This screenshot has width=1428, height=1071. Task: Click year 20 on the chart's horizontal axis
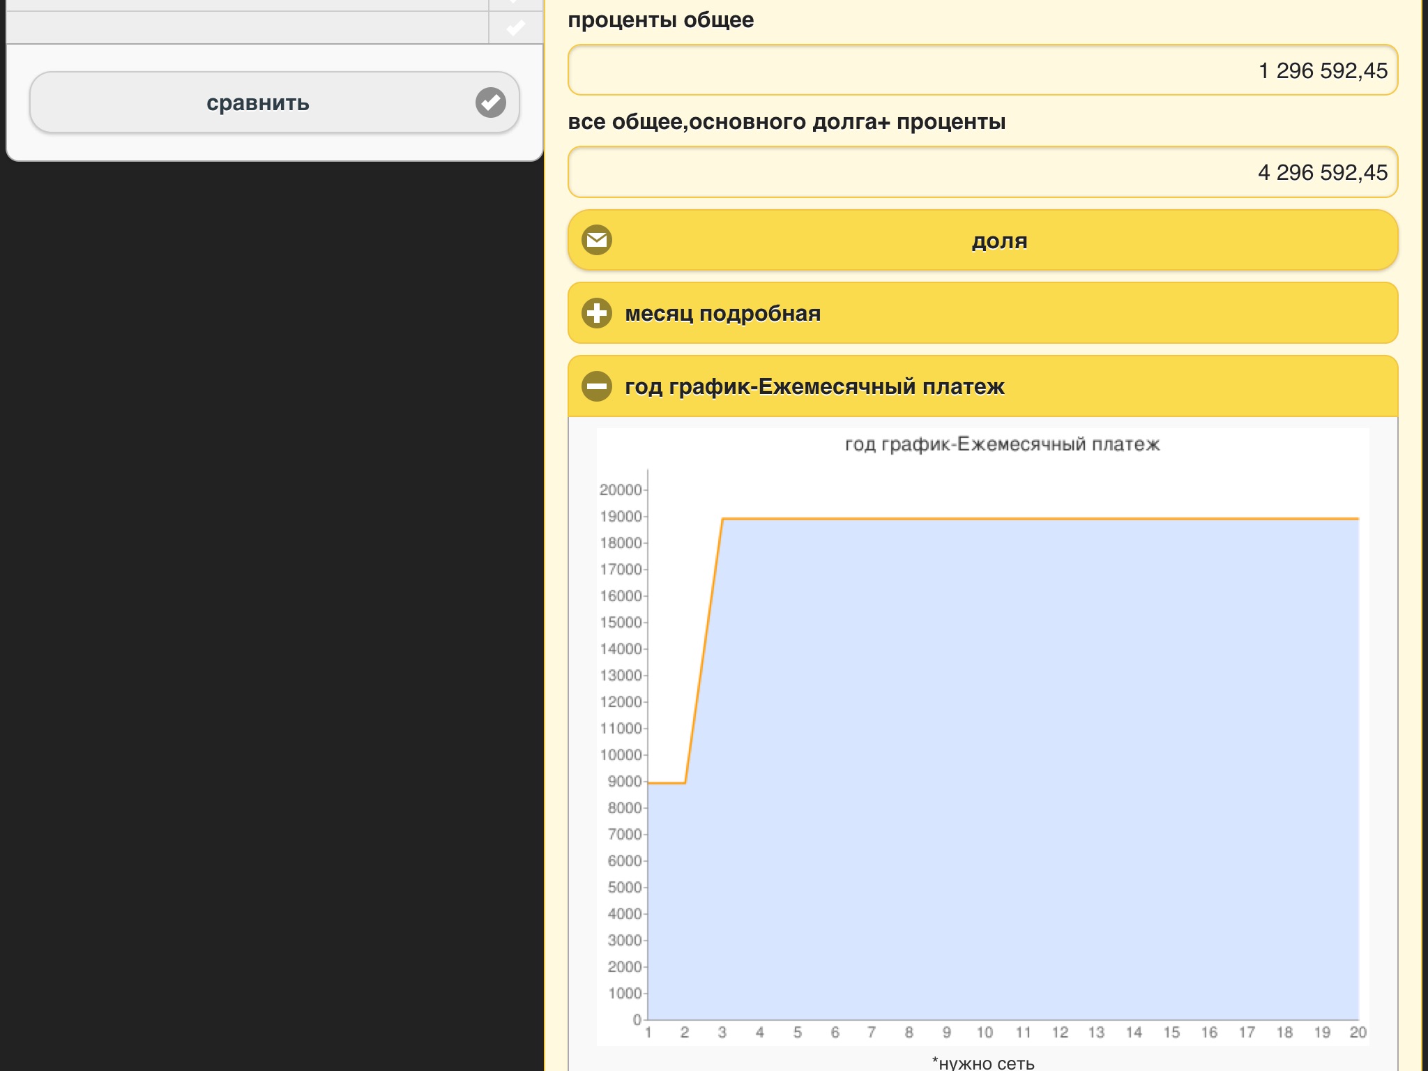click(x=1358, y=1033)
